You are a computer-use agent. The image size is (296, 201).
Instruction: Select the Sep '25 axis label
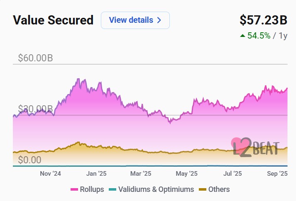point(277,174)
